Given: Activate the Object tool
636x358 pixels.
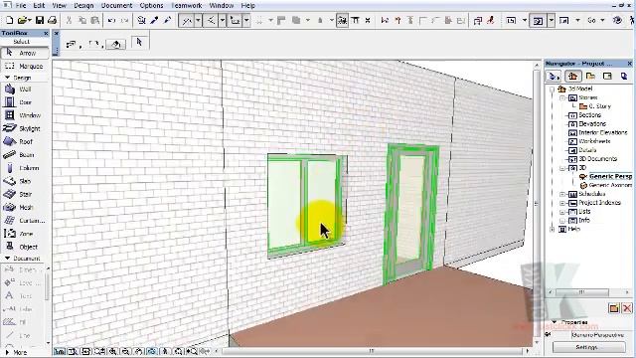Looking at the screenshot, I should point(24,247).
